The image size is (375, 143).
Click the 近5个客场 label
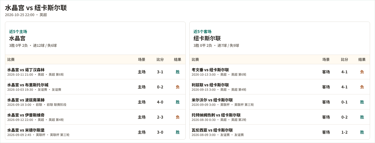202,31
